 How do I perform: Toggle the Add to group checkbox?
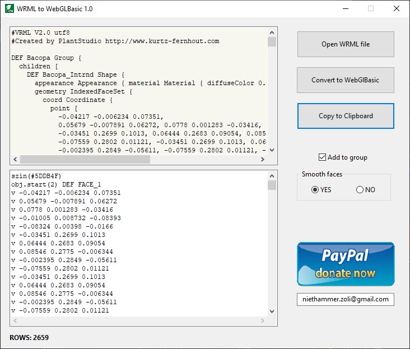pos(322,157)
